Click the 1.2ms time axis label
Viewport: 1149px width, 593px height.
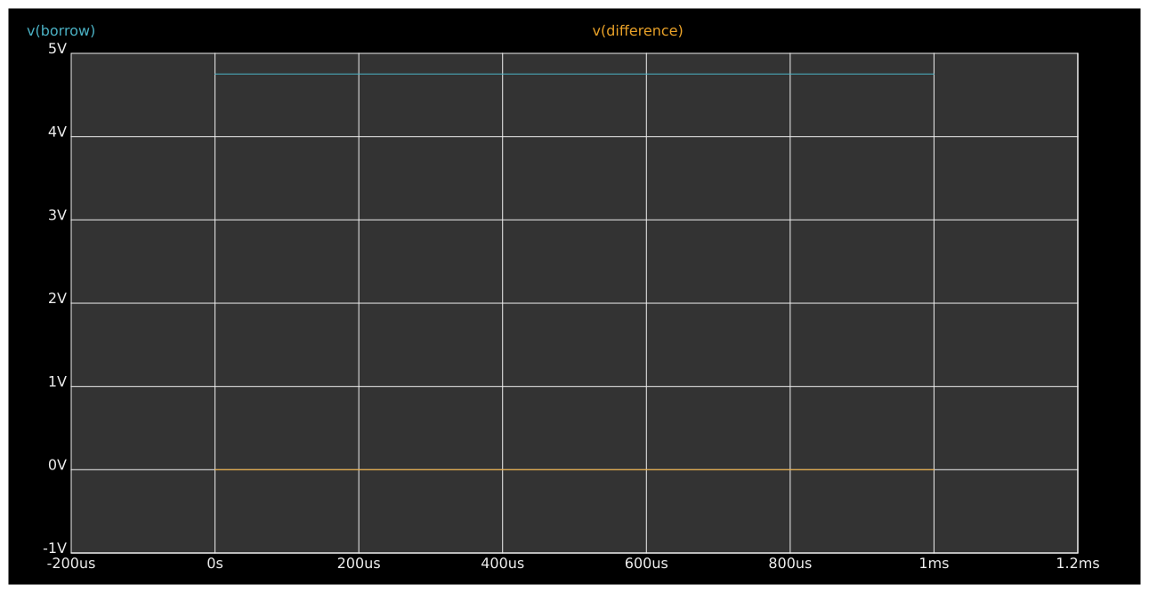tap(1078, 563)
